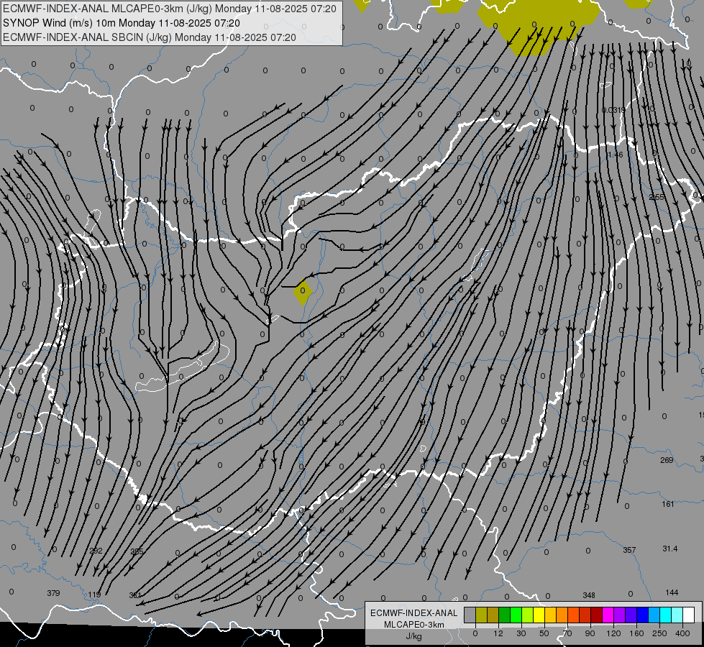Select the dark green legend swatch

coord(504,615)
